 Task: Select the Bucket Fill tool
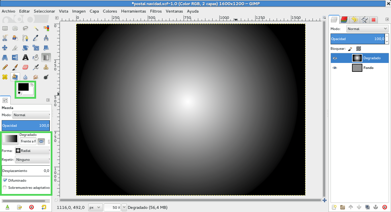click(36, 58)
